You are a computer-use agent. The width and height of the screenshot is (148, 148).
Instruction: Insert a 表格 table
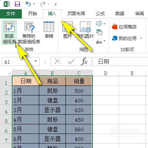coord(49,30)
